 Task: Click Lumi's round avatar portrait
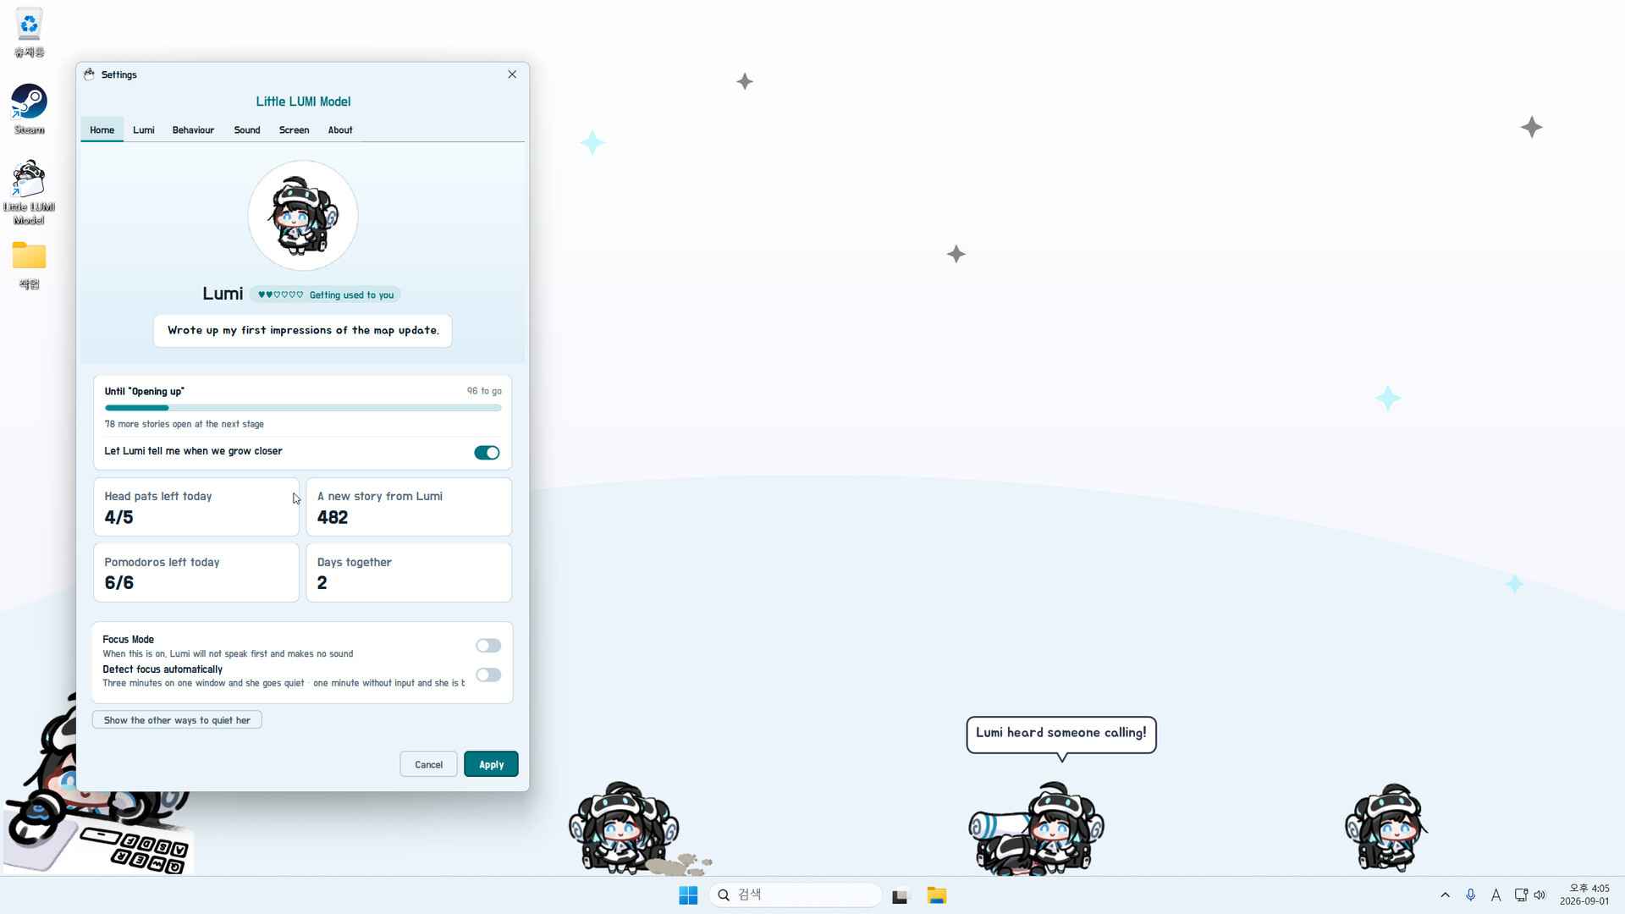coord(303,216)
